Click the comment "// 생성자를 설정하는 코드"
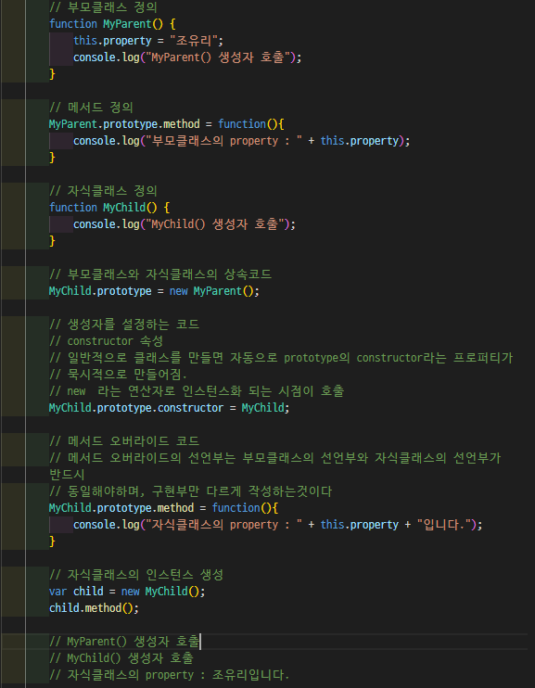Viewport: 535px width, 688px height. tap(124, 325)
